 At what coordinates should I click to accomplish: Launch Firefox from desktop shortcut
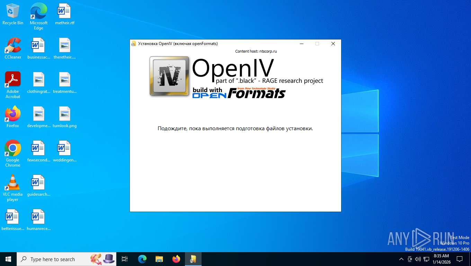tap(13, 117)
